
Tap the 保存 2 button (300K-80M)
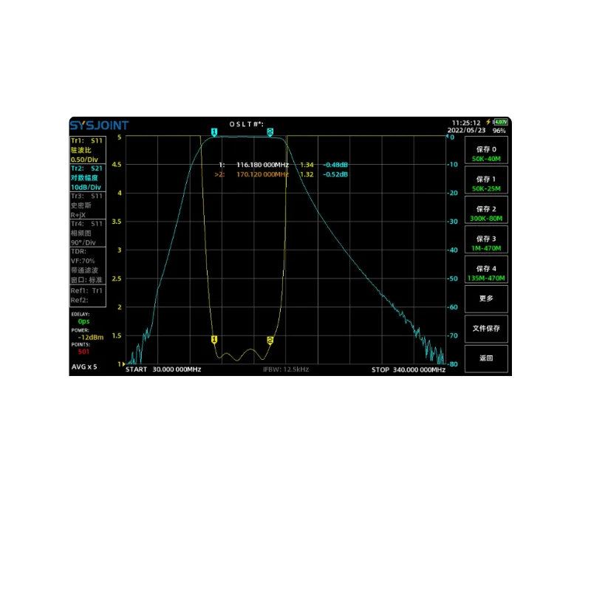(486, 210)
